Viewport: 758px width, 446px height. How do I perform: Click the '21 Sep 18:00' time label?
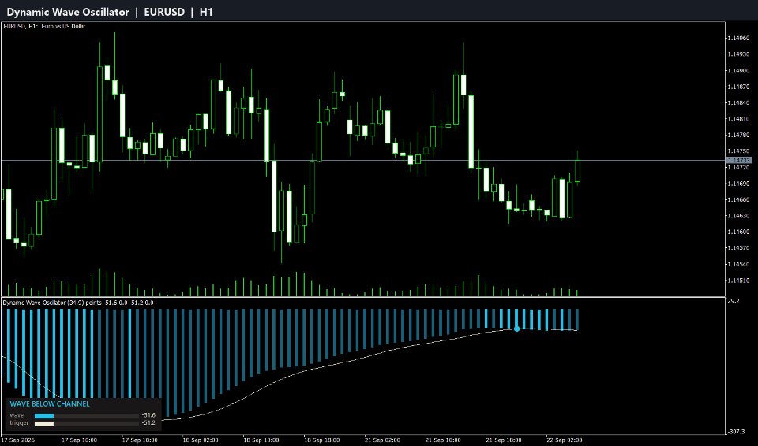(x=504, y=440)
